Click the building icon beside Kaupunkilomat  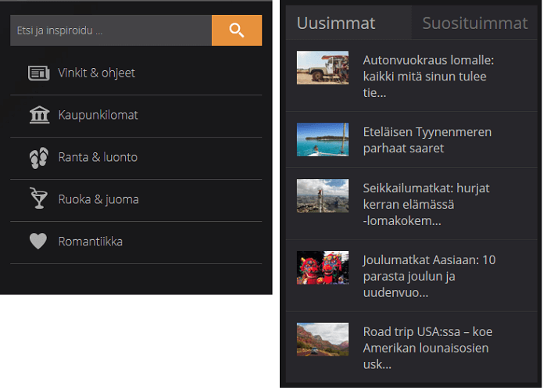click(x=39, y=115)
